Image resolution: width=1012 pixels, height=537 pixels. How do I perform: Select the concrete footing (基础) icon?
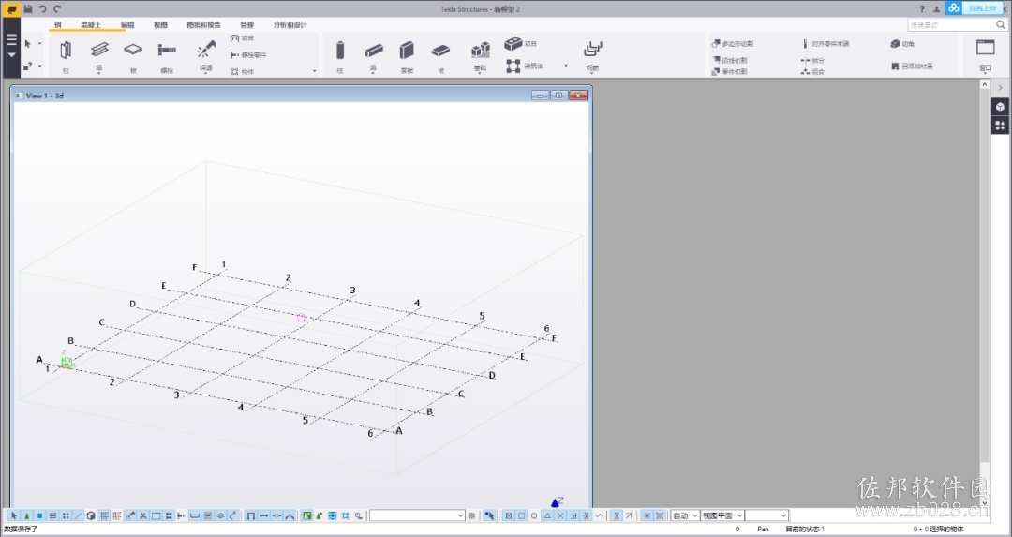point(480,51)
